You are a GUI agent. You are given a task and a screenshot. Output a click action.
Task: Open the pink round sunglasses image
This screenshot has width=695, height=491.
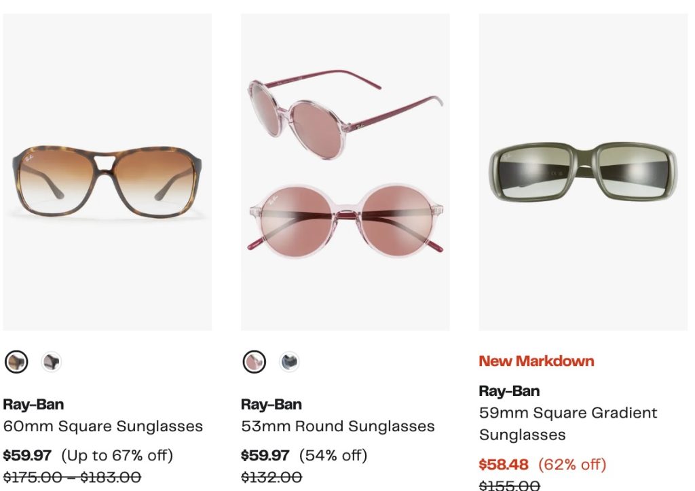coord(345,172)
